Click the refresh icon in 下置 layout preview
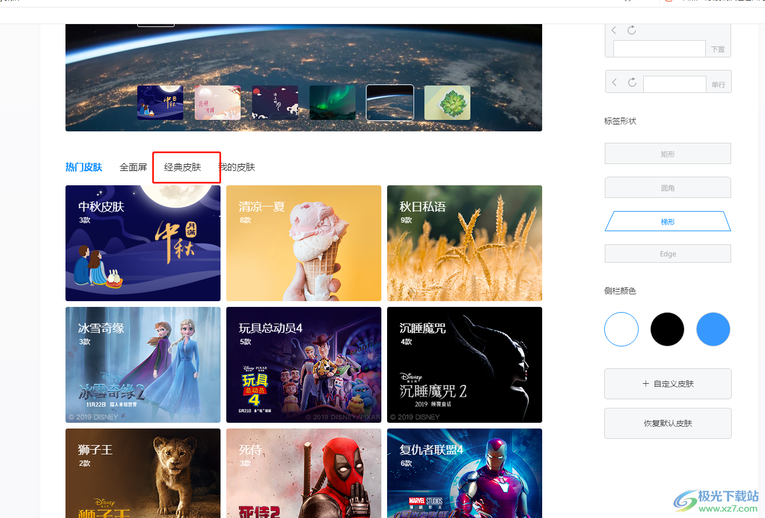The width and height of the screenshot is (765, 518). pyautogui.click(x=632, y=30)
